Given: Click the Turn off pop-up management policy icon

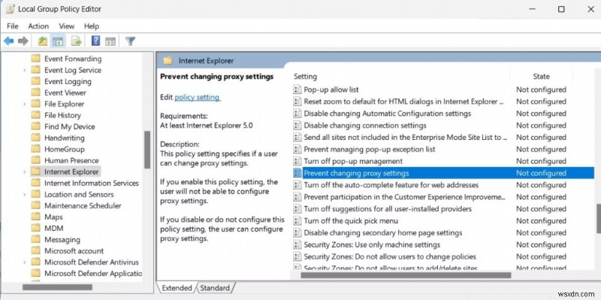Looking at the screenshot, I should pyautogui.click(x=297, y=161).
